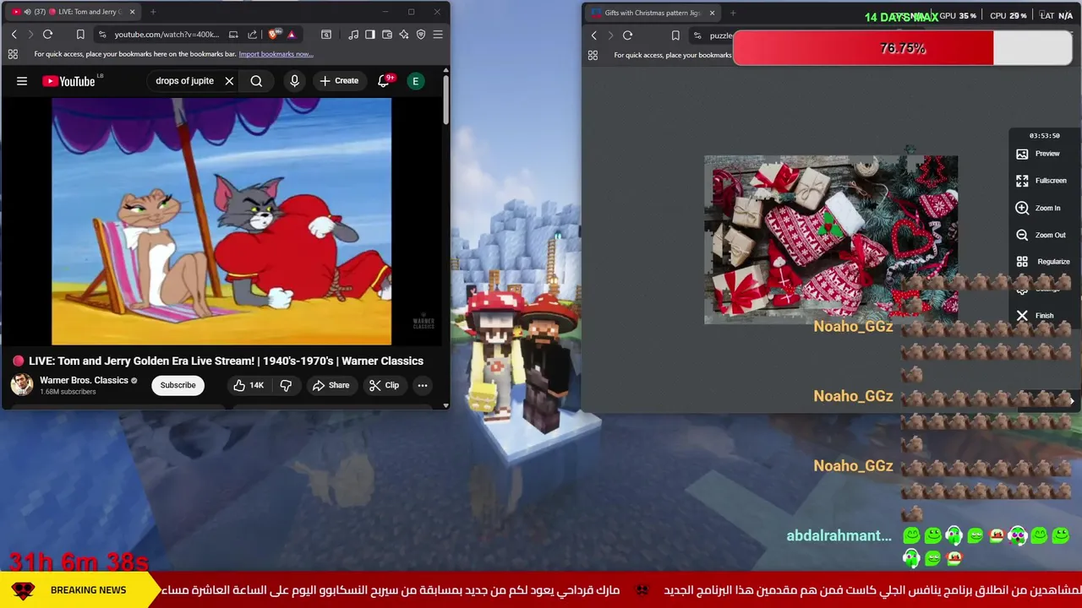The image size is (1082, 608).
Task: Bookmark the puzzle page
Action: point(675,35)
